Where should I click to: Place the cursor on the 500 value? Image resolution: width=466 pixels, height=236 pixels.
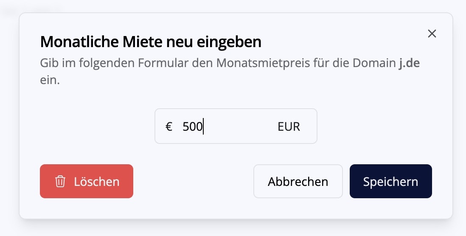192,126
